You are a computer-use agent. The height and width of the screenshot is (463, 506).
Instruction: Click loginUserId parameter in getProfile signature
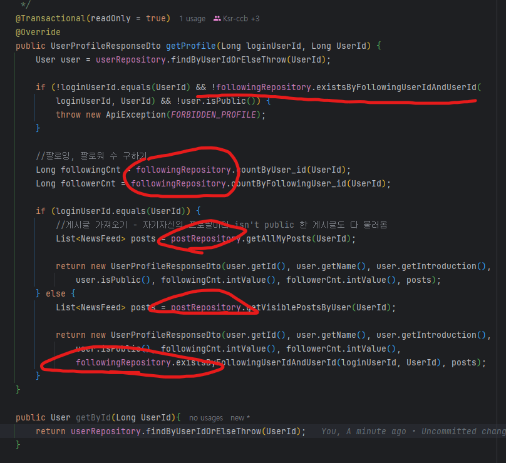(274, 46)
